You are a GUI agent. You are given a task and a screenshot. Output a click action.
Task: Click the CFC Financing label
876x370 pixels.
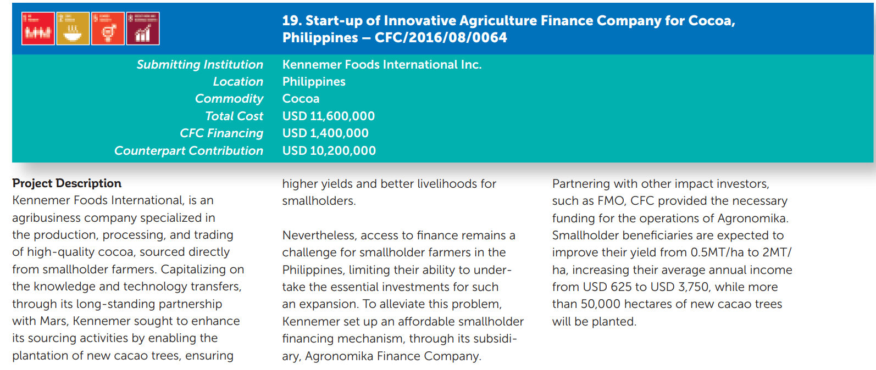click(221, 133)
